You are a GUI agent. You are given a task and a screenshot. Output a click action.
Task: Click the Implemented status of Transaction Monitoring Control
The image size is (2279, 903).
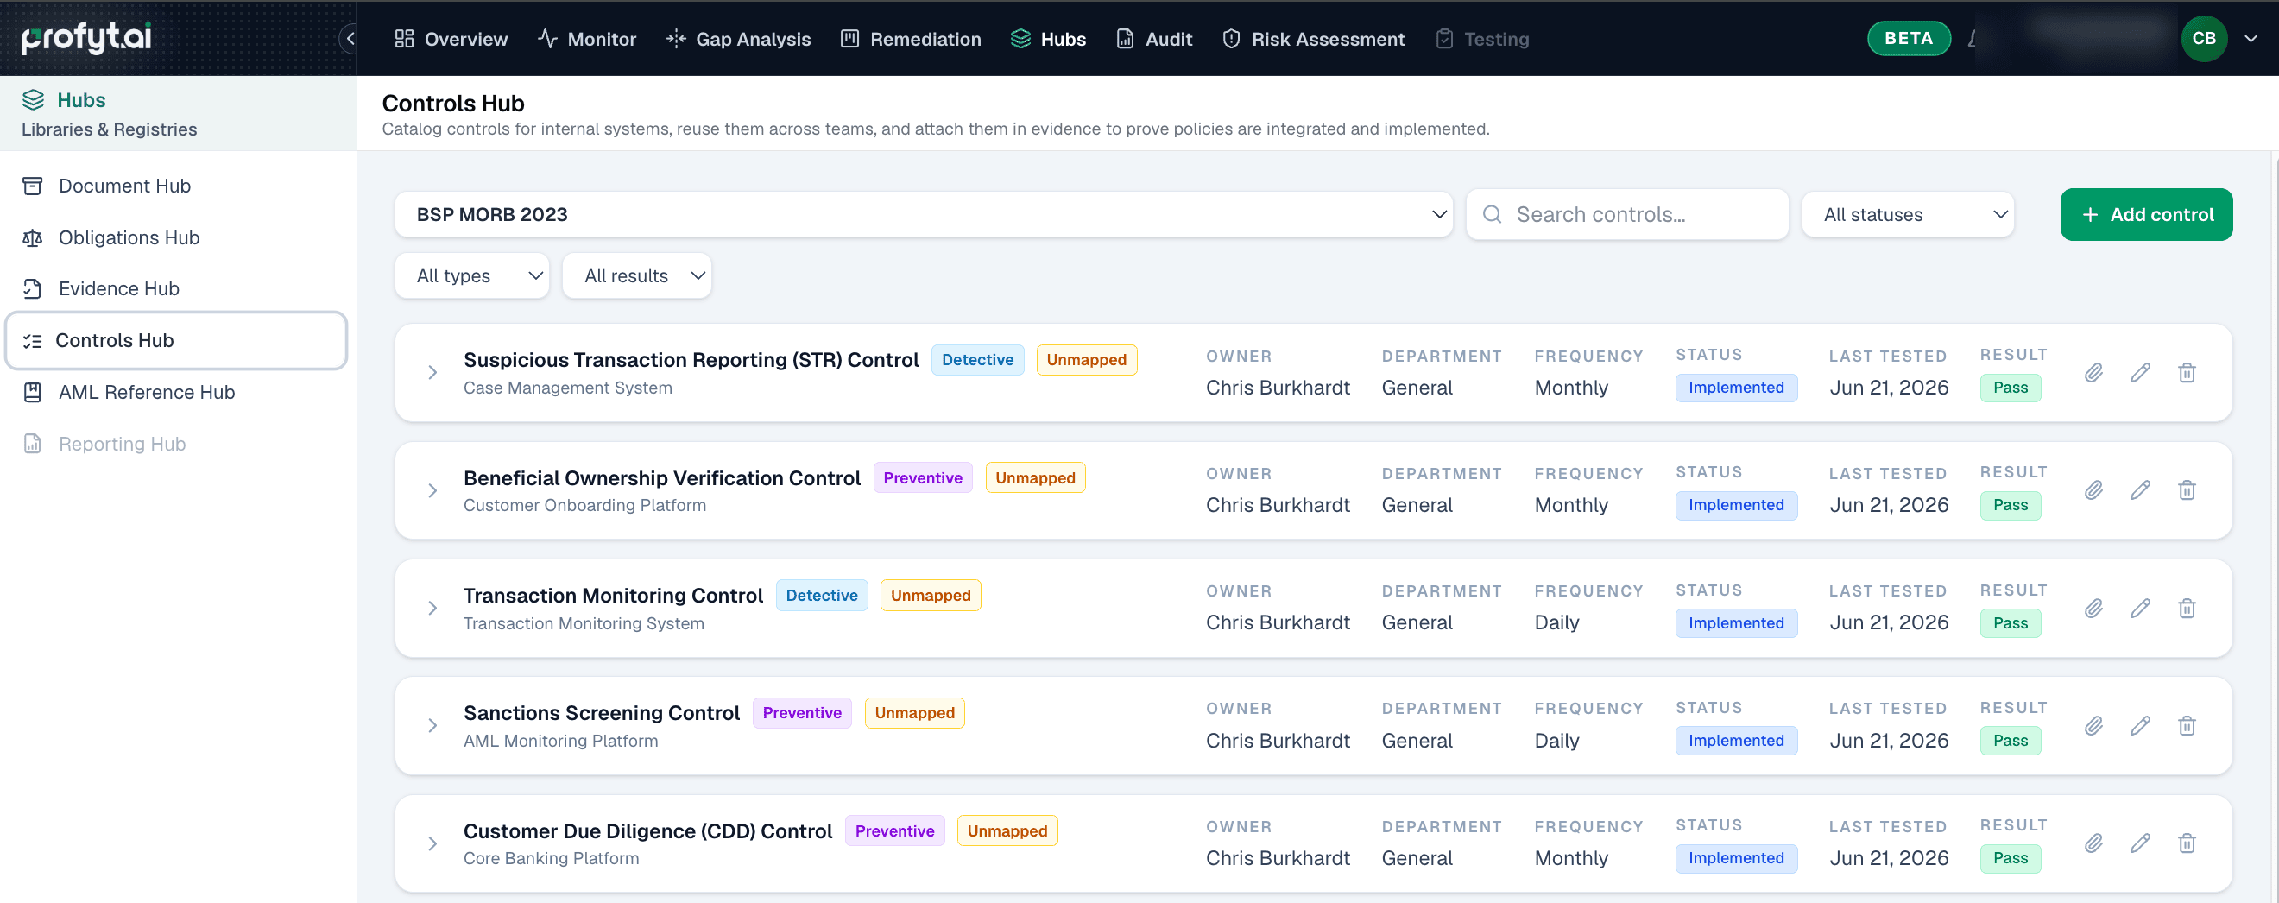pos(1736,622)
